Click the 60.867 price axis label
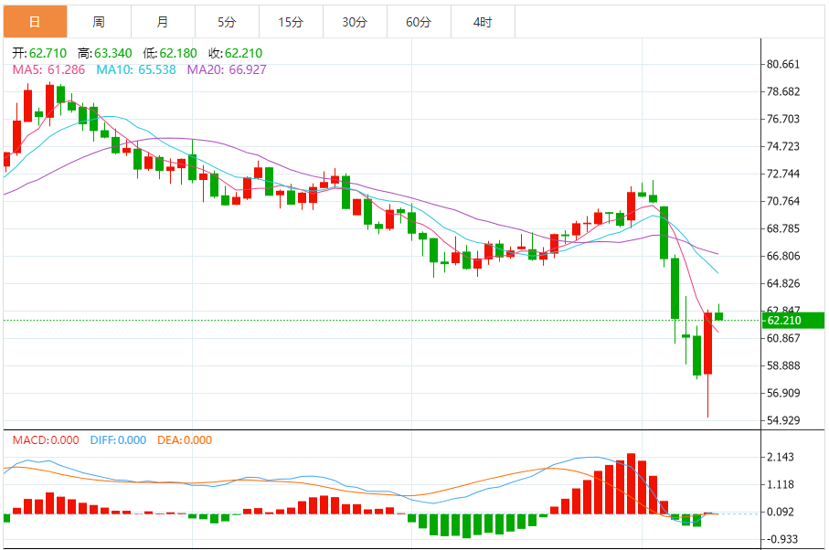Viewport: 829px width, 550px height. point(783,338)
